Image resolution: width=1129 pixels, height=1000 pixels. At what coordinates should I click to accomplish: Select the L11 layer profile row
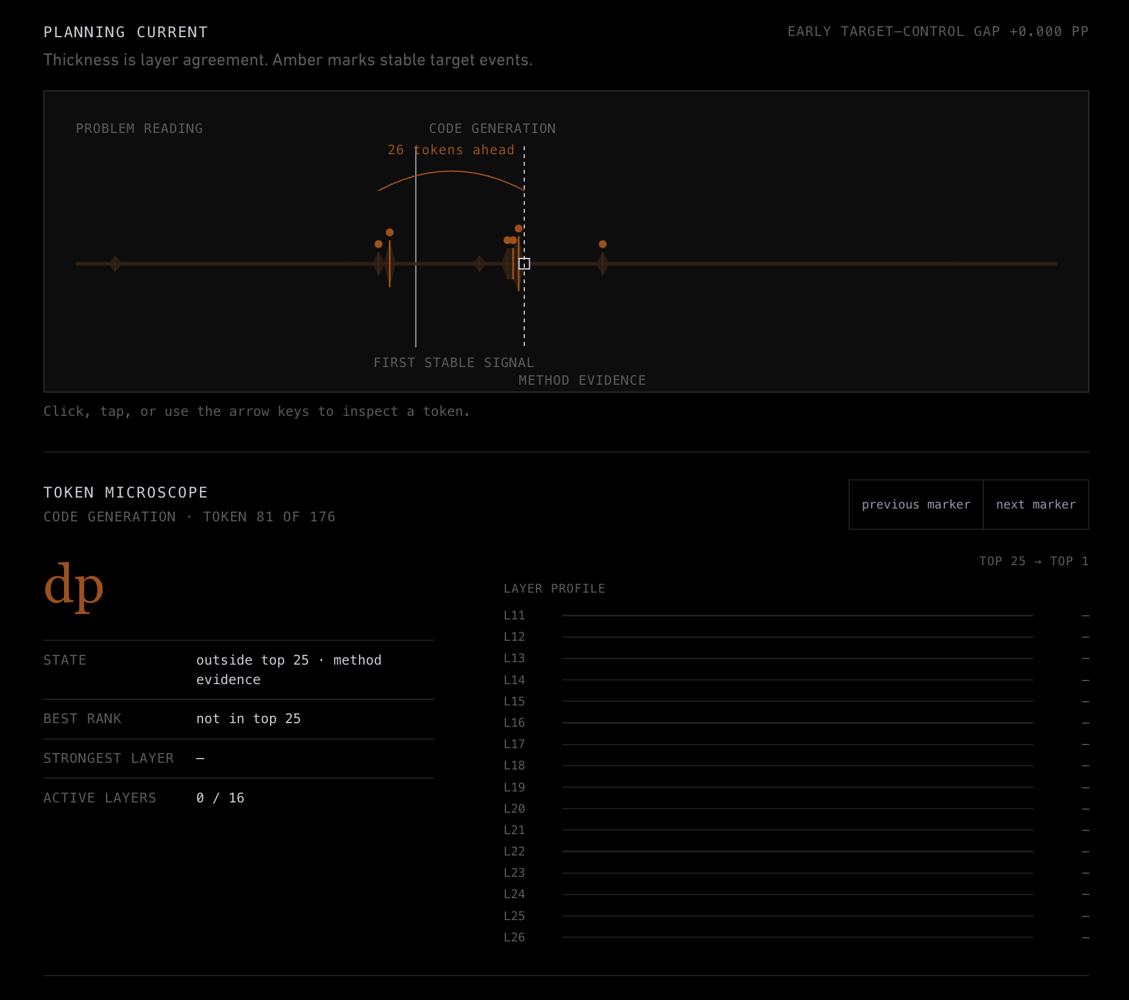(796, 616)
